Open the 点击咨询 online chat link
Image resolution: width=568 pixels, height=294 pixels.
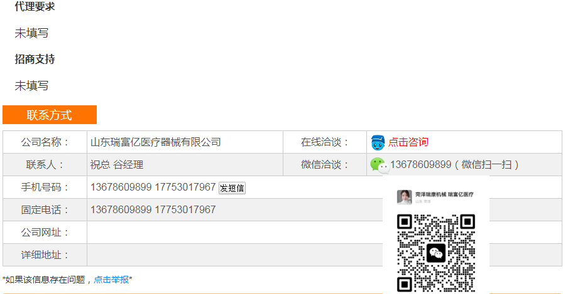coord(408,142)
